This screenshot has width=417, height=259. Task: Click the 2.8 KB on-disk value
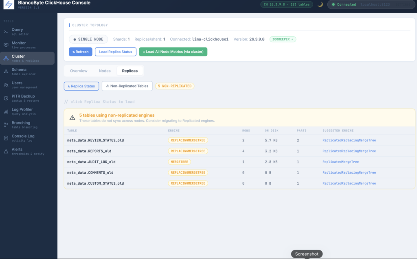pos(271,162)
